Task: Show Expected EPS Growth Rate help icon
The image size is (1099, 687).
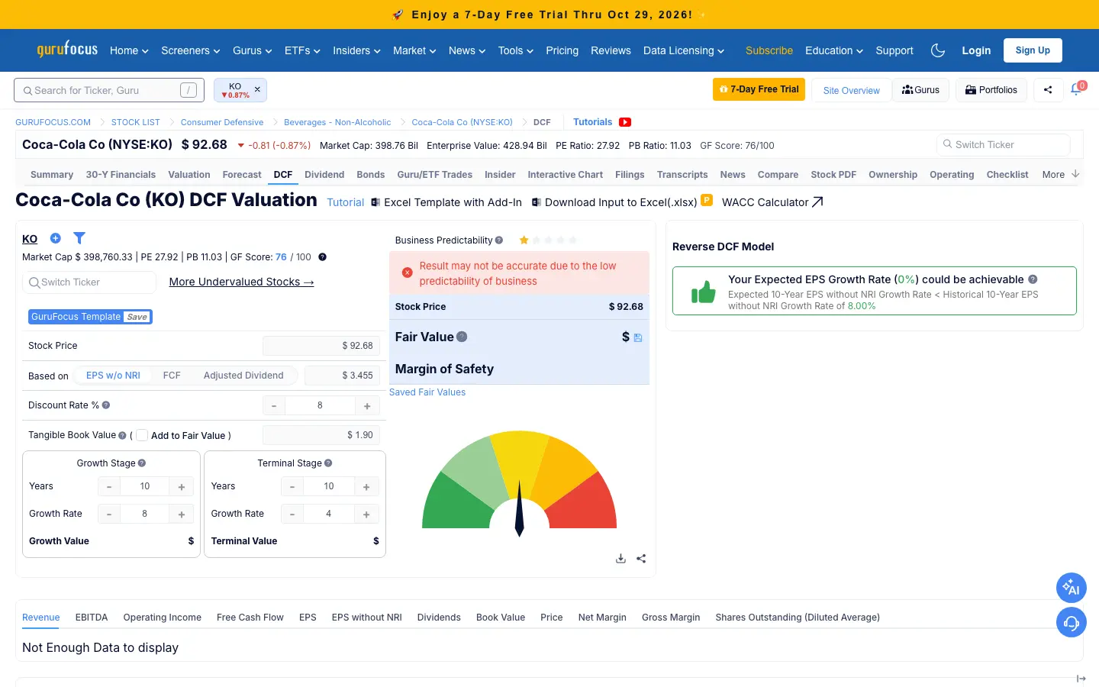Action: coord(1033,279)
